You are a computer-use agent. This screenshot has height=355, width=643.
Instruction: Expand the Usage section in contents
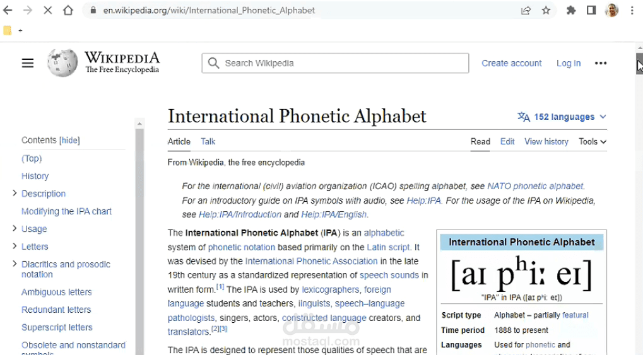15,228
